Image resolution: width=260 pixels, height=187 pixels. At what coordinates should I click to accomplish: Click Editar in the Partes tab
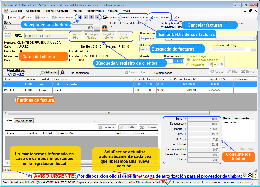click(128, 127)
